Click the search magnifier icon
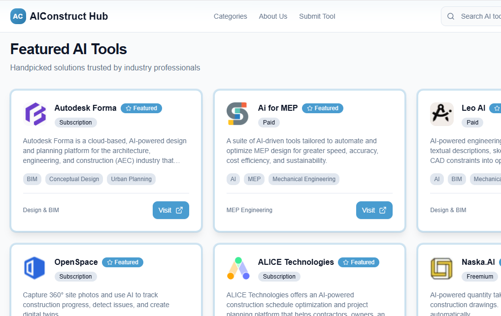 pyautogui.click(x=451, y=16)
